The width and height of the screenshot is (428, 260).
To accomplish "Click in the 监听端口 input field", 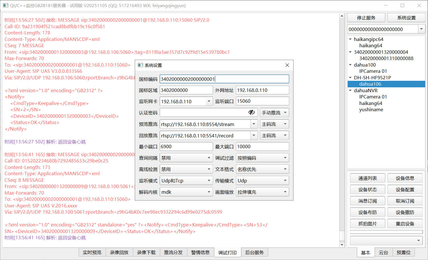I will [x=262, y=101].
